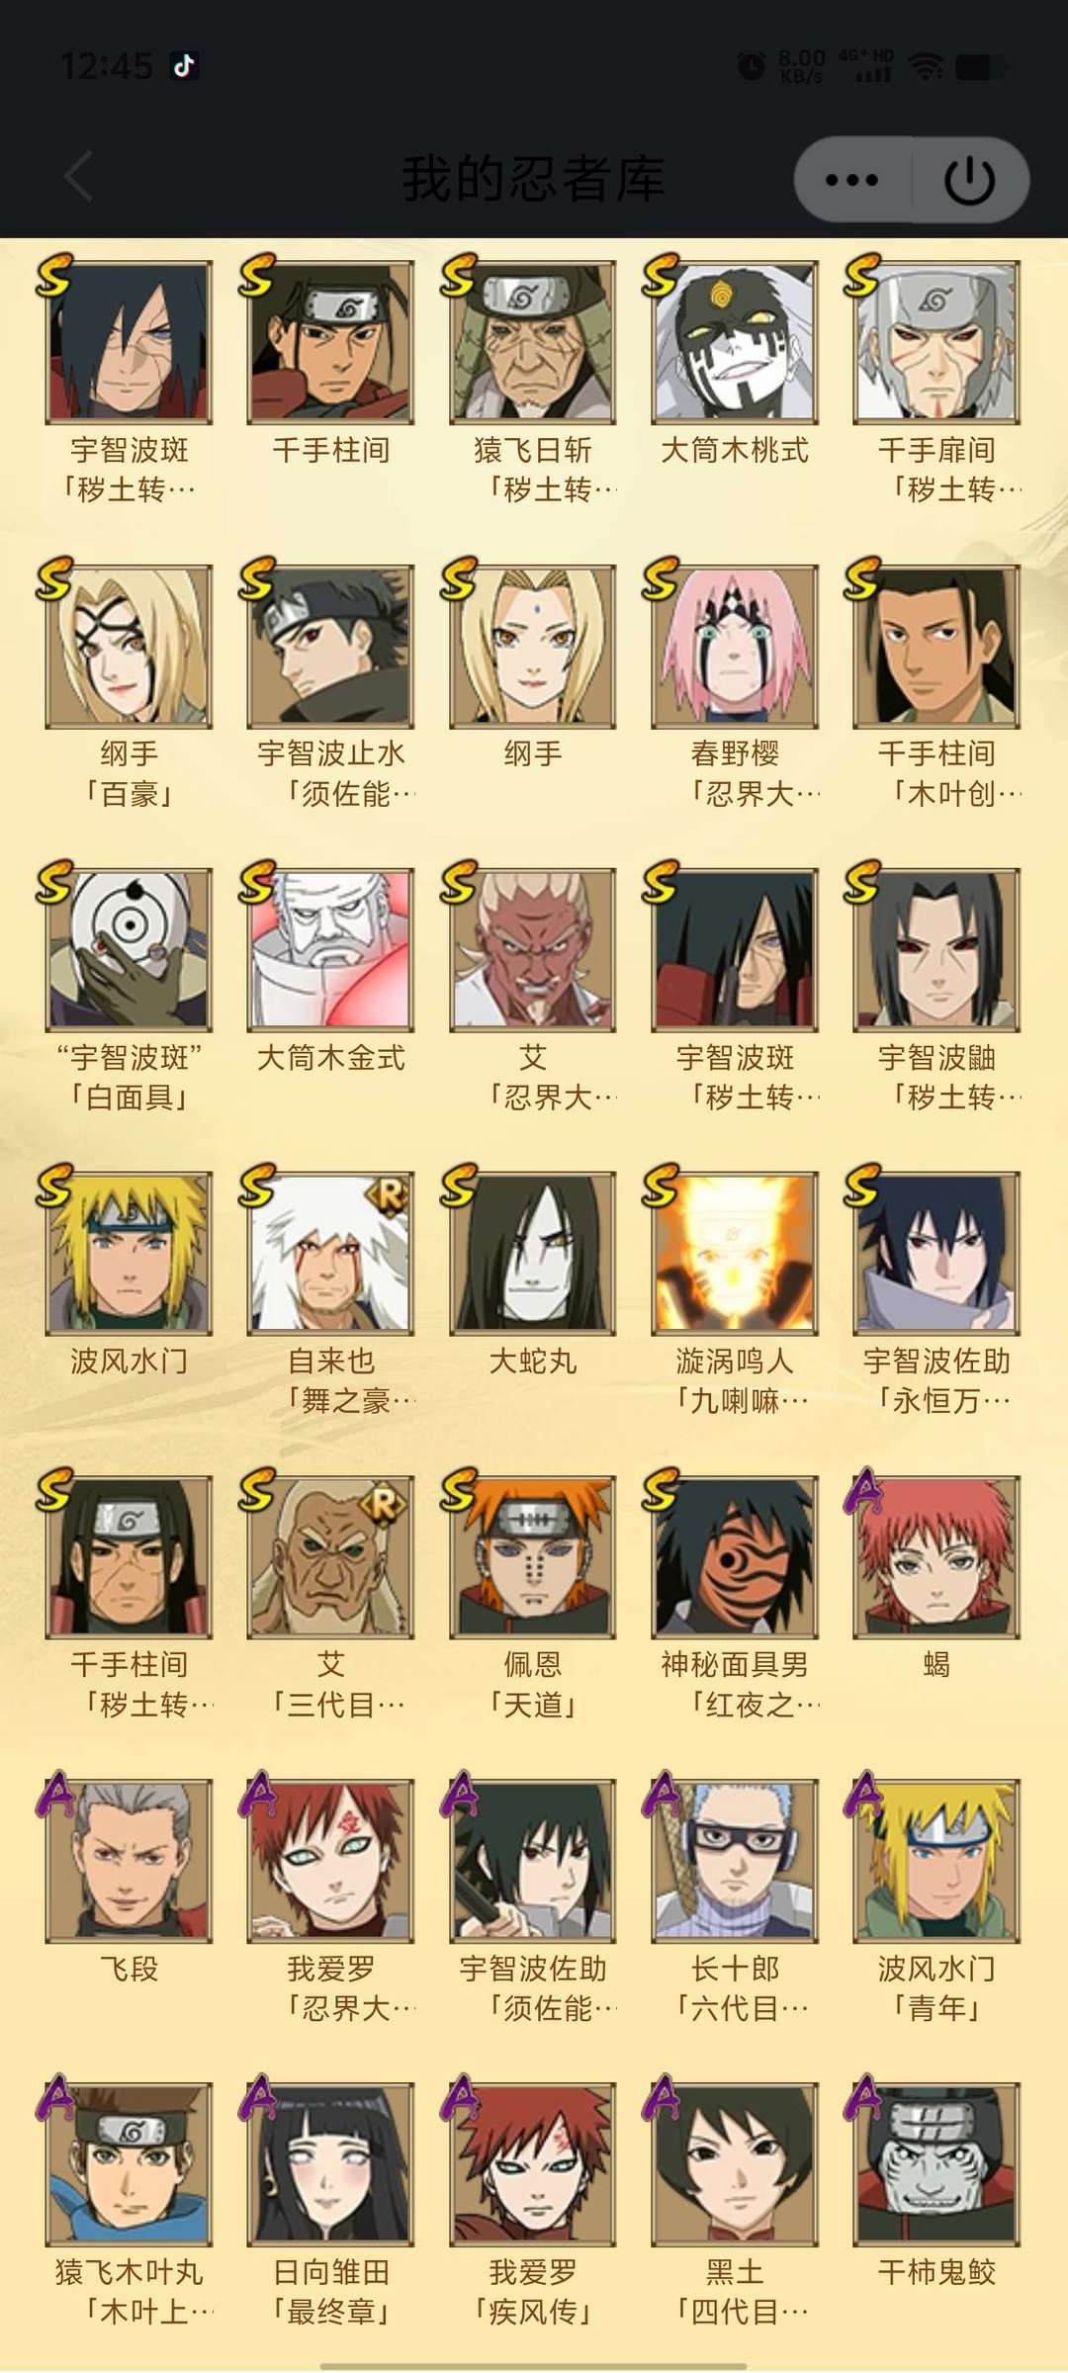Select 蝎 A-rank ninja portrait
The image size is (1068, 2373).
pos(936,1556)
